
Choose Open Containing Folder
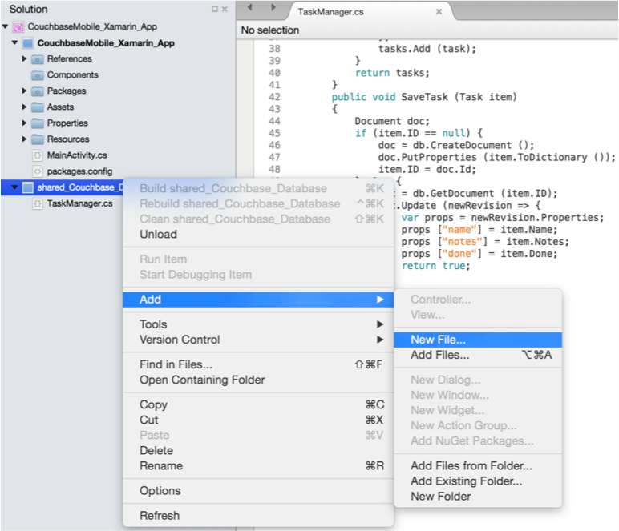(258, 380)
